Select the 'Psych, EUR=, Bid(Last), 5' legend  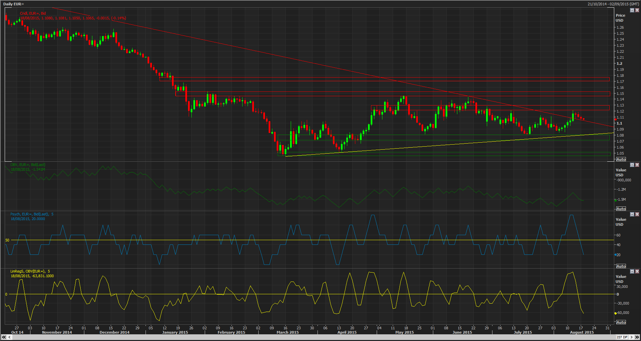tap(32, 214)
